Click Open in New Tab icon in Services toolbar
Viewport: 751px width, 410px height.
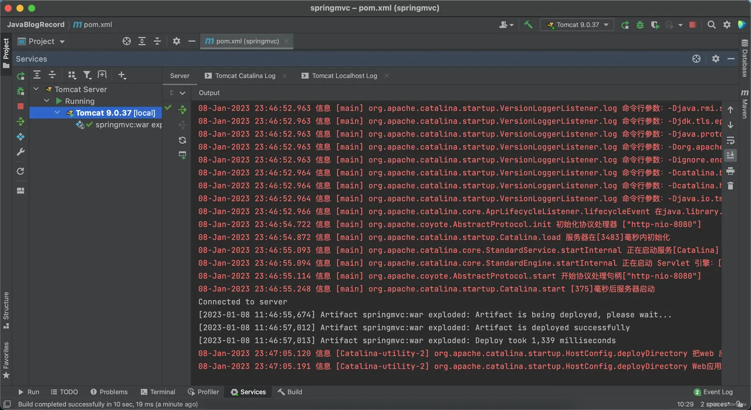102,75
